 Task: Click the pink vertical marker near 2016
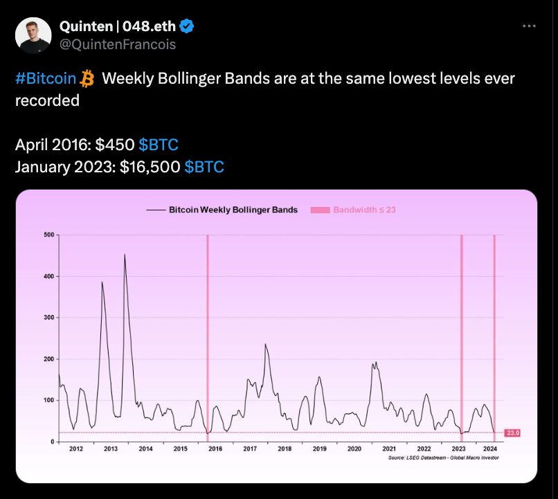pyautogui.click(x=208, y=332)
